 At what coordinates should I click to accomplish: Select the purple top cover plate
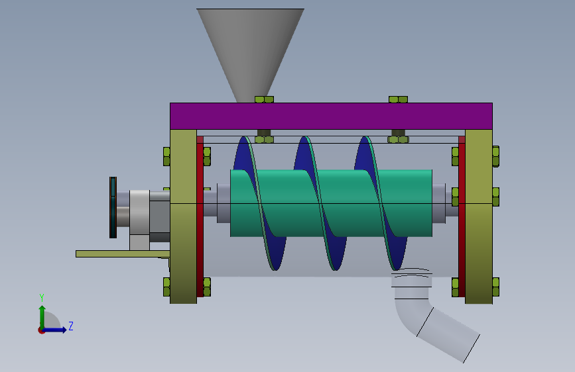point(331,116)
